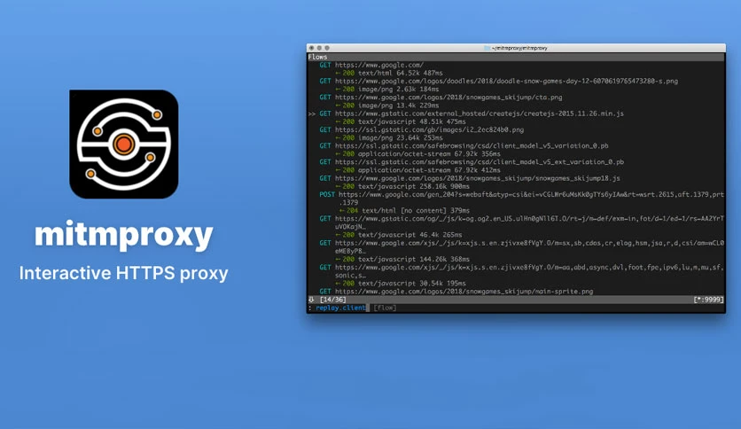Click the "Flows" header in the terminal
Viewport: 741px width, 429px height.
click(x=317, y=57)
